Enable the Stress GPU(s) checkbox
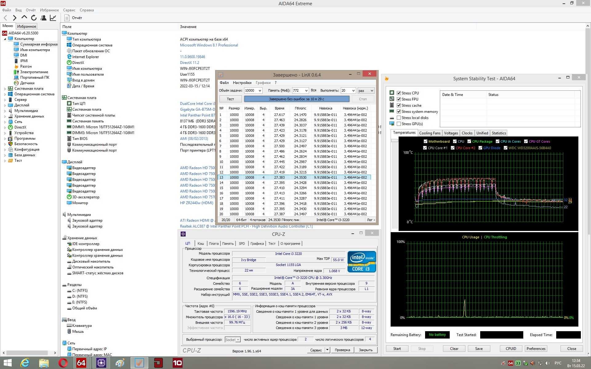Screen dimensions: 591x369 pos(399,124)
